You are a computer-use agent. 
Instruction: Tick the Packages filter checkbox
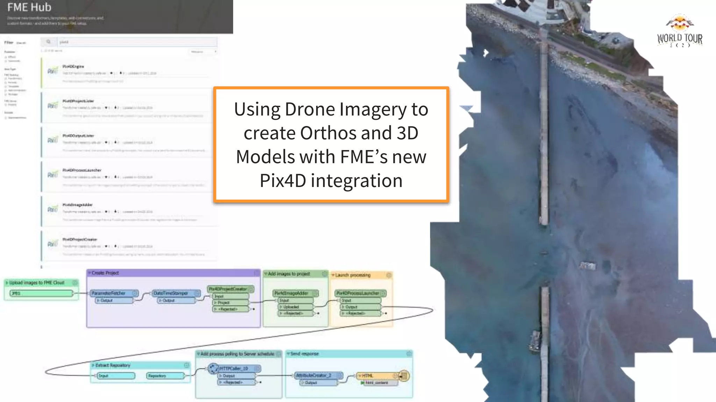click(6, 94)
